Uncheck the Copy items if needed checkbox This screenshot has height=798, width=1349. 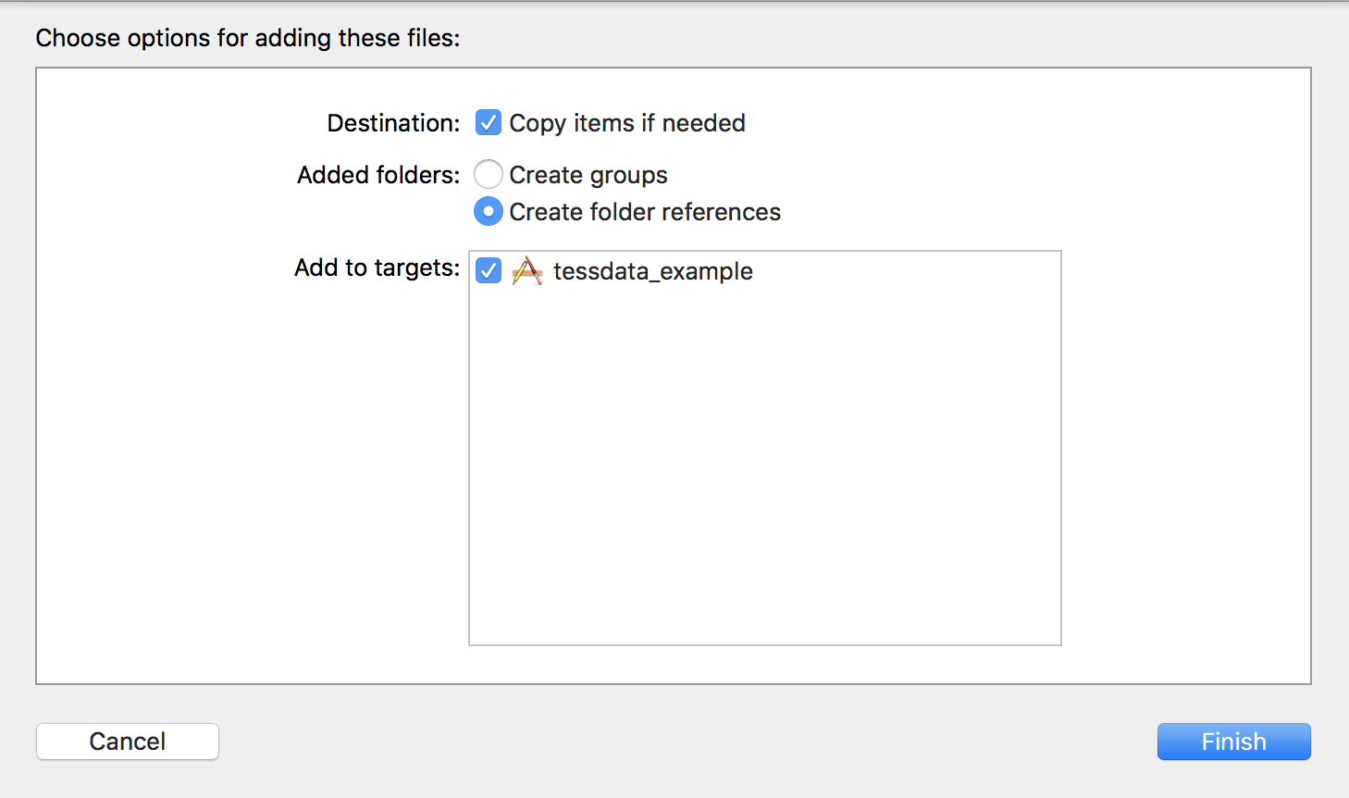point(489,123)
